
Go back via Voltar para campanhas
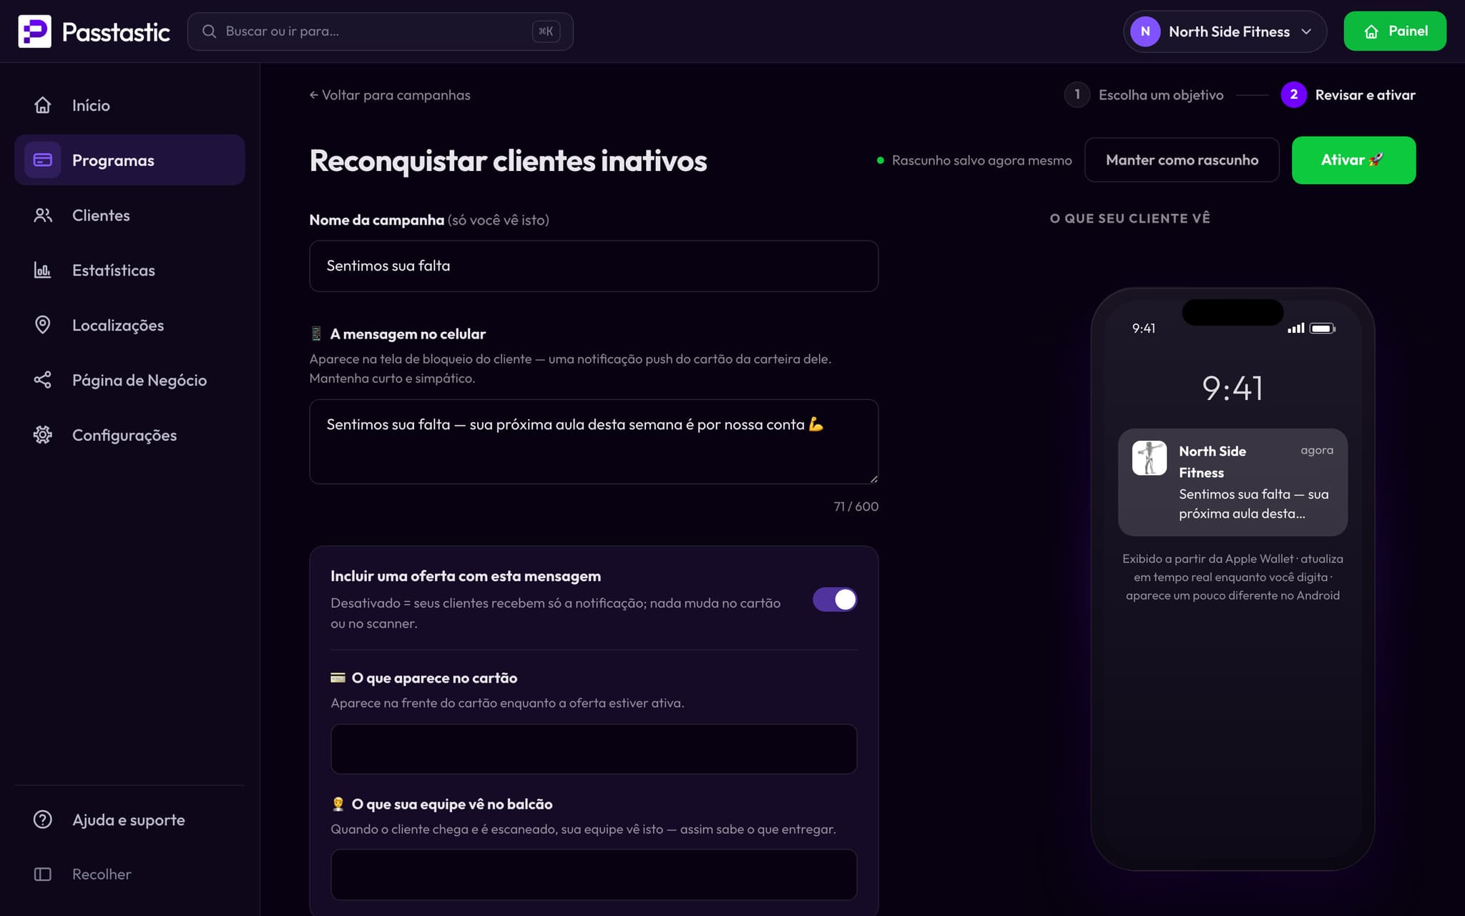pyautogui.click(x=390, y=95)
